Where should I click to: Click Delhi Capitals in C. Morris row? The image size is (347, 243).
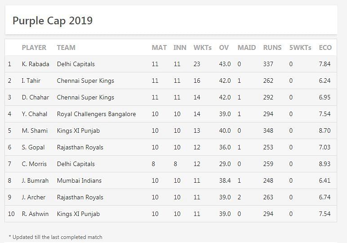tap(76, 164)
